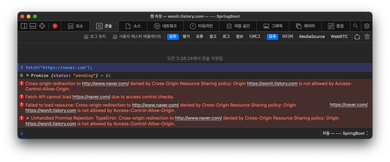Open the 저장 공간 (Storage) tab
This screenshot has height=162, width=390.
tap(238, 26)
